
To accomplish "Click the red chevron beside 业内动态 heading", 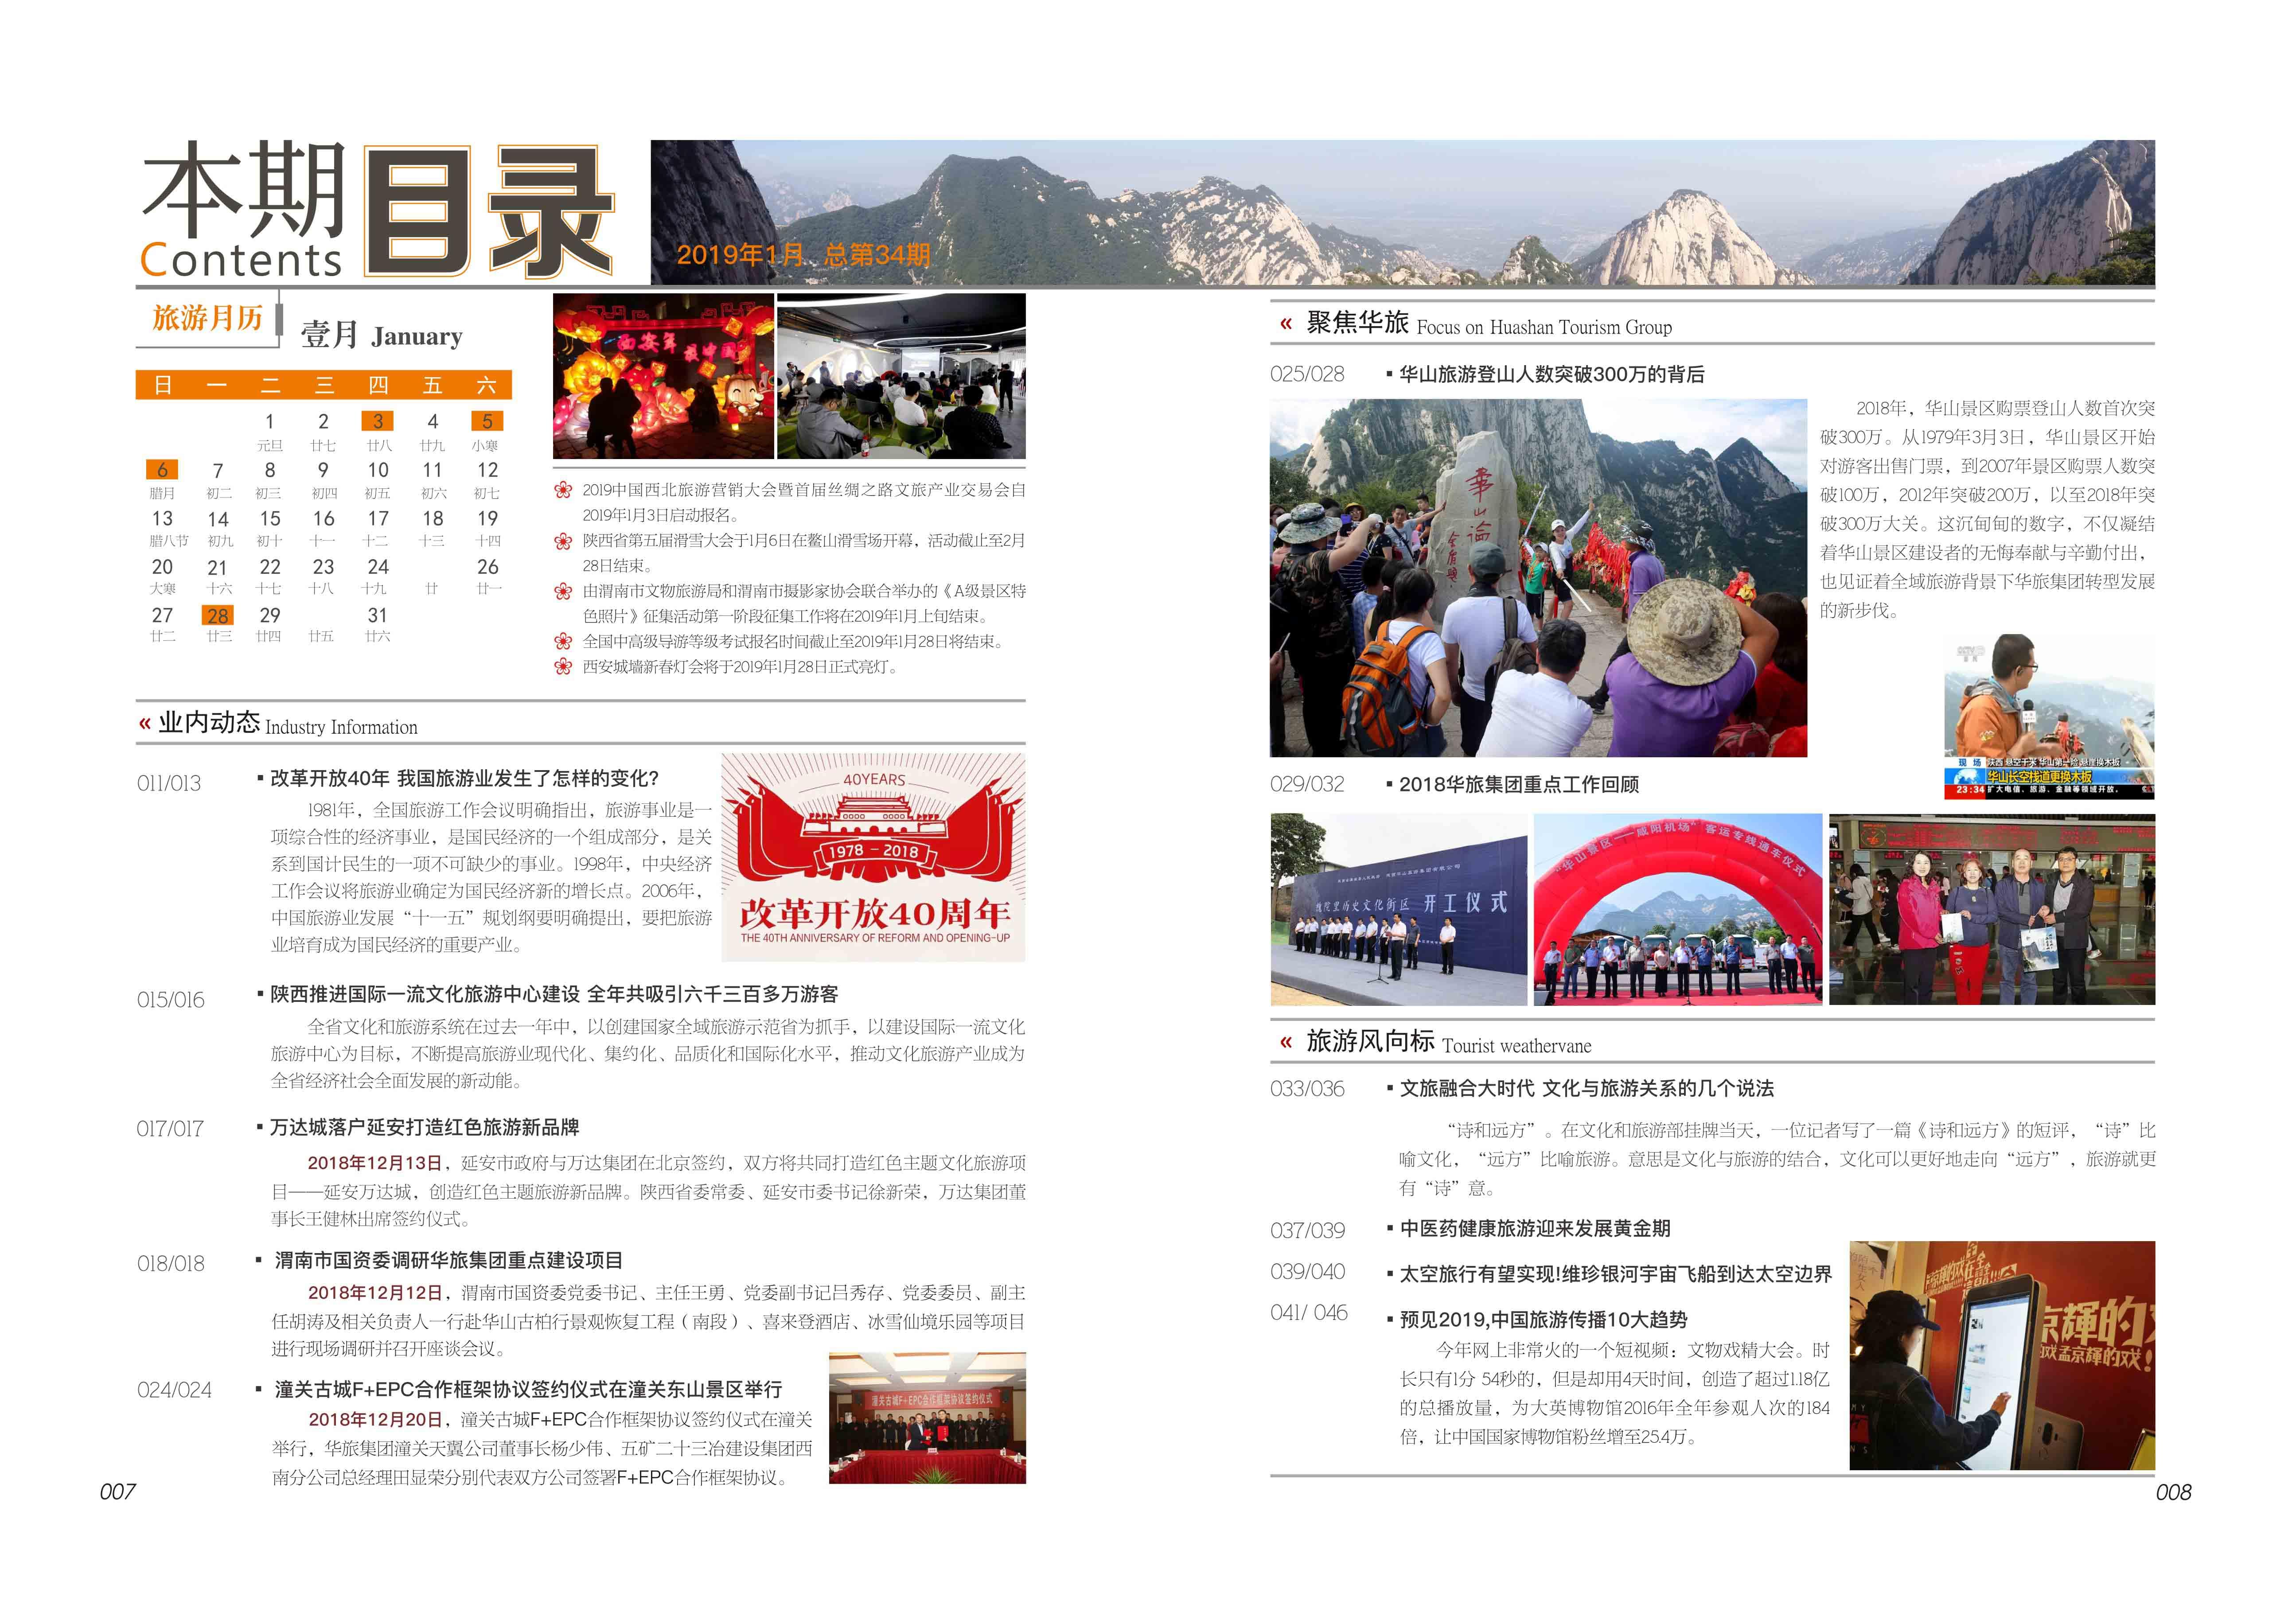I will click(145, 724).
